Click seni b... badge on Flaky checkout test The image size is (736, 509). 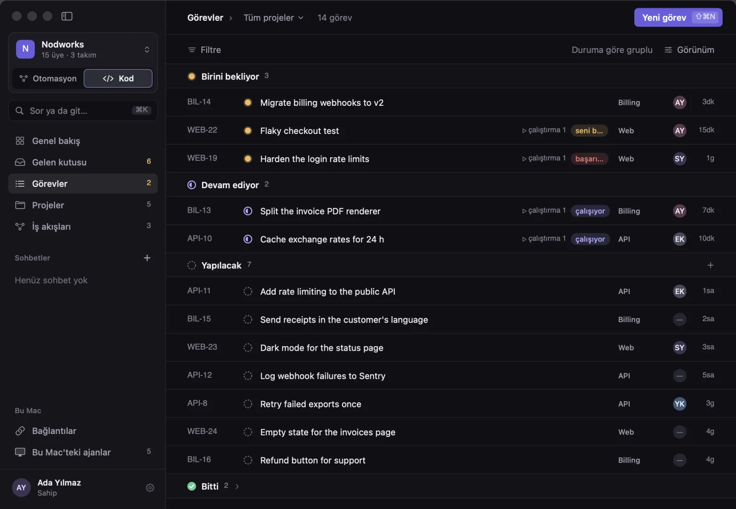tap(589, 131)
